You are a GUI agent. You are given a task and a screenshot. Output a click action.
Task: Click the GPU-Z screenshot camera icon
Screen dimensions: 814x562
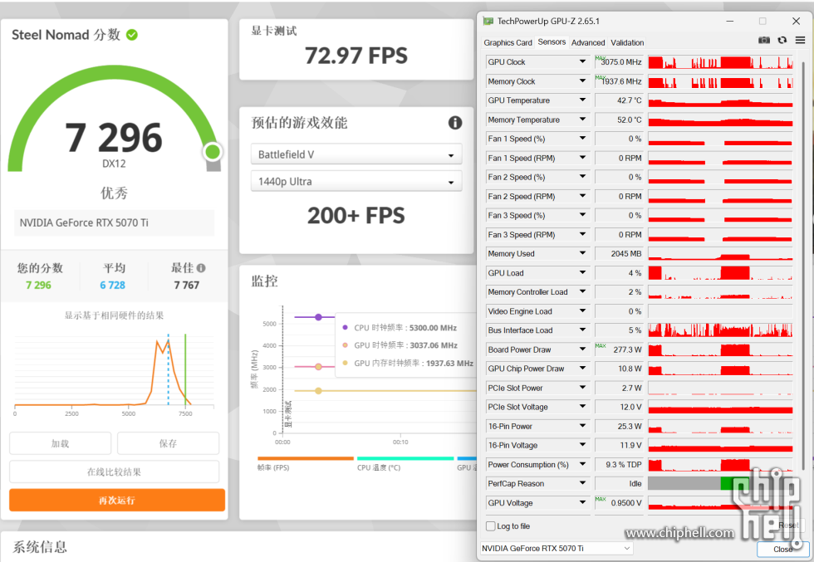tap(763, 40)
